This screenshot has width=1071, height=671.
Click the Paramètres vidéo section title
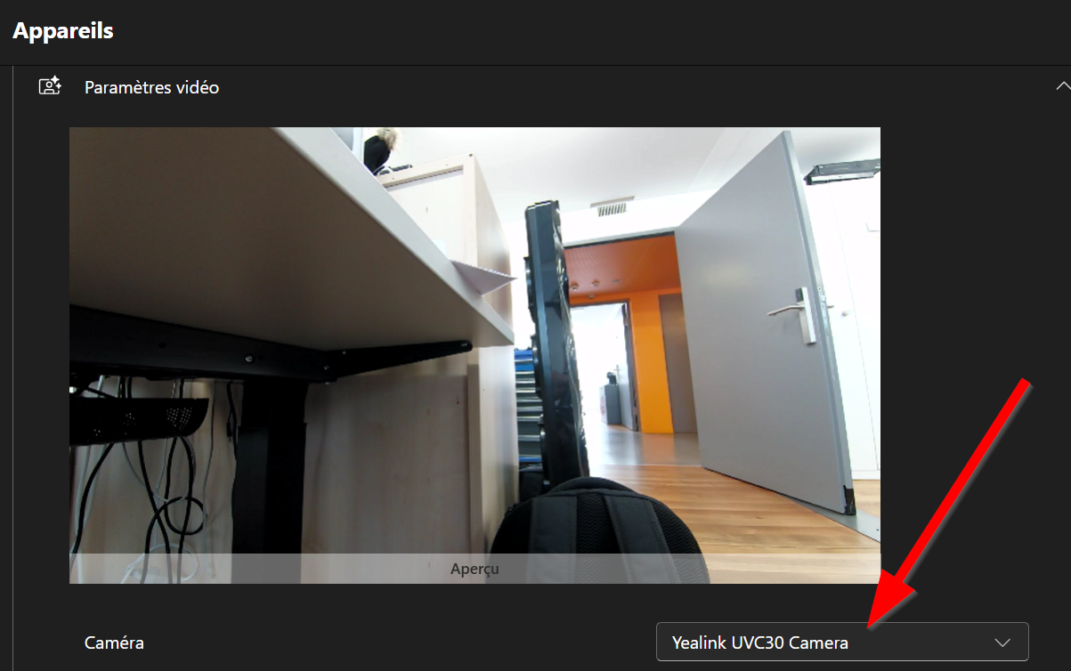151,87
